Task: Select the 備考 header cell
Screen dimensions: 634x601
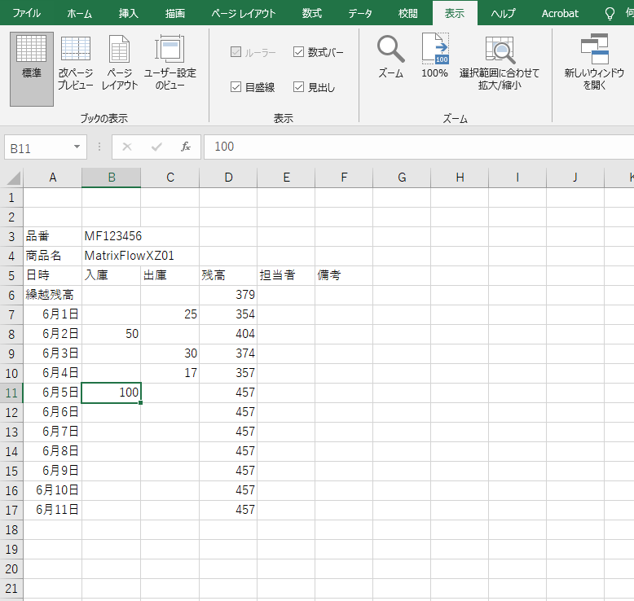Action: (x=344, y=275)
